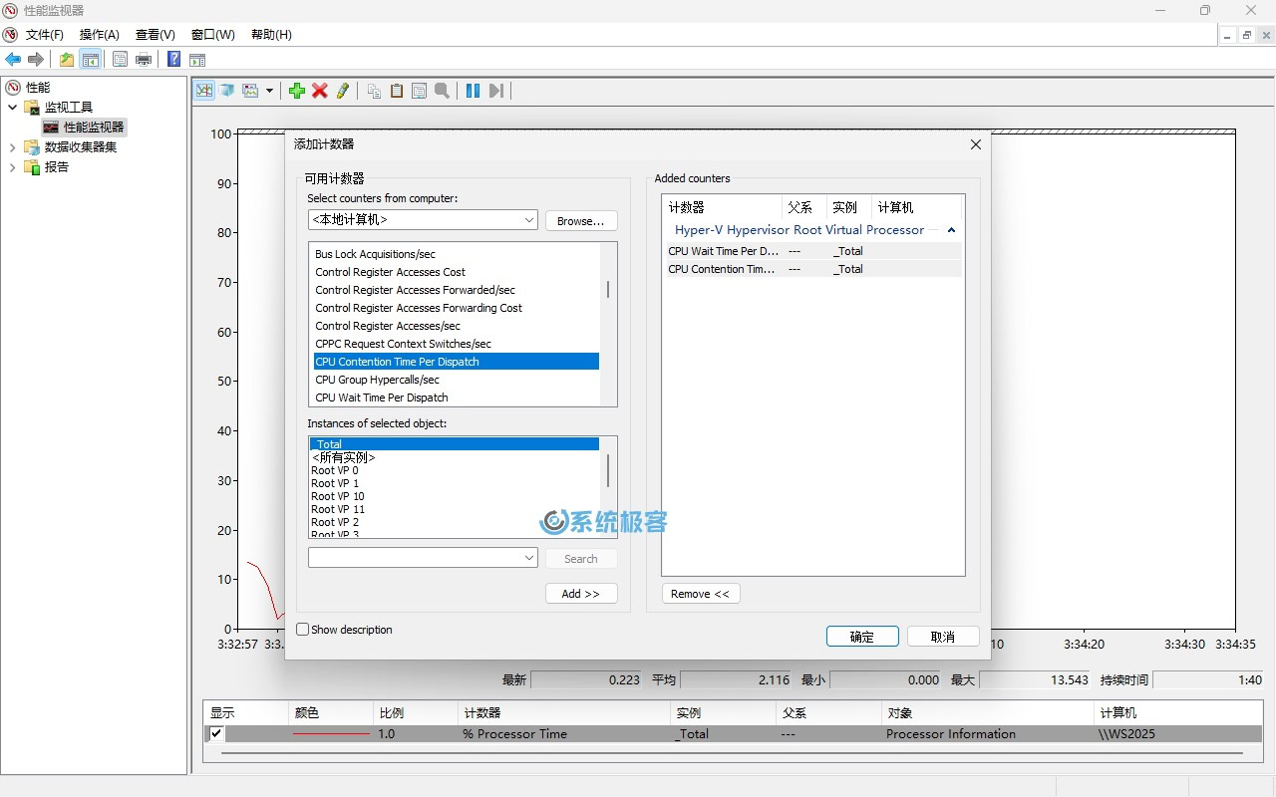Open the 操作(A) menu
This screenshot has width=1276, height=797.
pyautogui.click(x=100, y=34)
